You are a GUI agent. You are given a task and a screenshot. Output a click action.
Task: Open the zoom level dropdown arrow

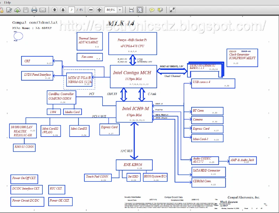point(120,10)
